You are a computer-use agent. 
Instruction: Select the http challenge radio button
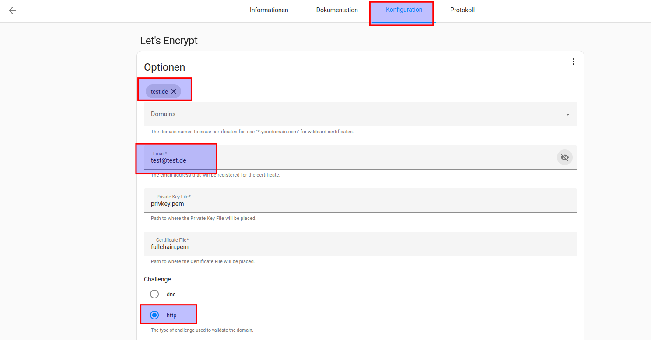[154, 315]
